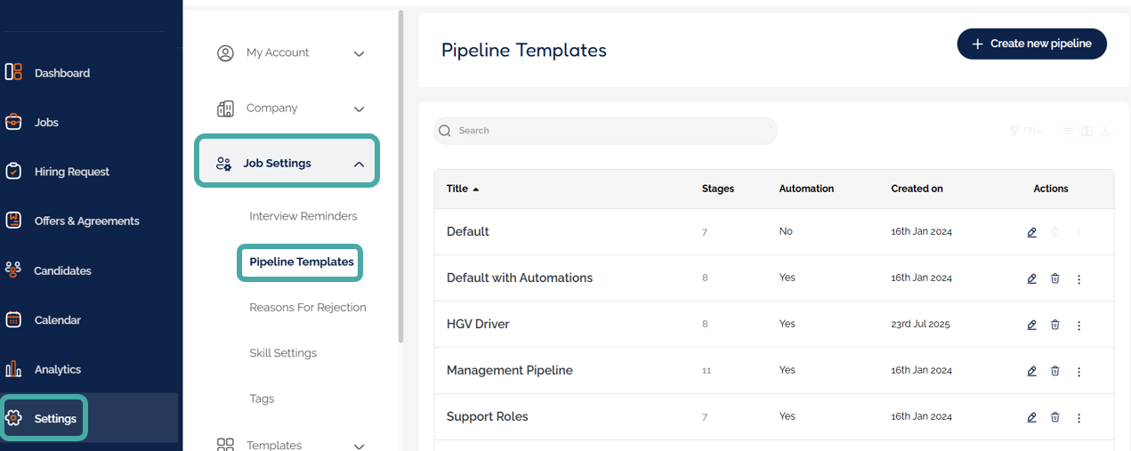This screenshot has height=451, width=1131.
Task: Toggle column view icon above table
Action: click(x=1087, y=131)
